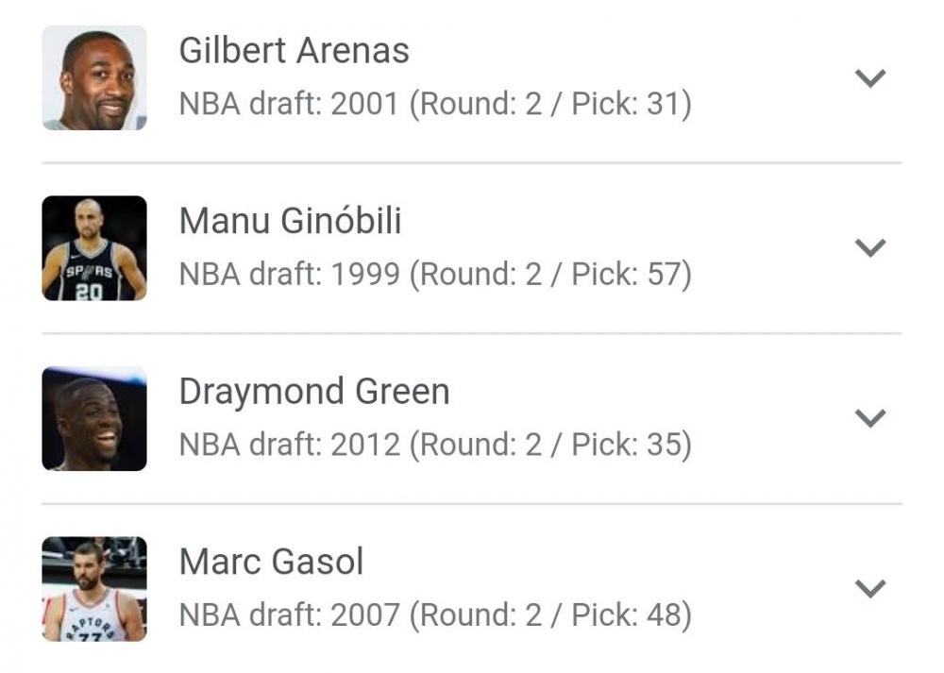Screen dimensions: 944x673
Task: Select the "Pick: 57" round info
Action: pos(631,275)
